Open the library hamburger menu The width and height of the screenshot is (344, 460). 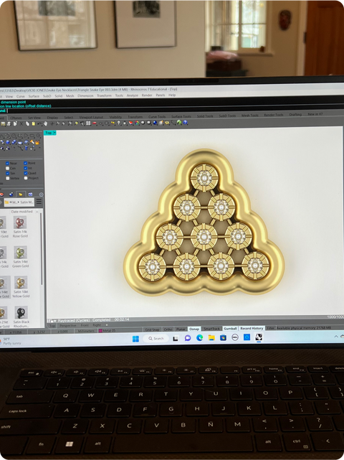pyautogui.click(x=39, y=202)
